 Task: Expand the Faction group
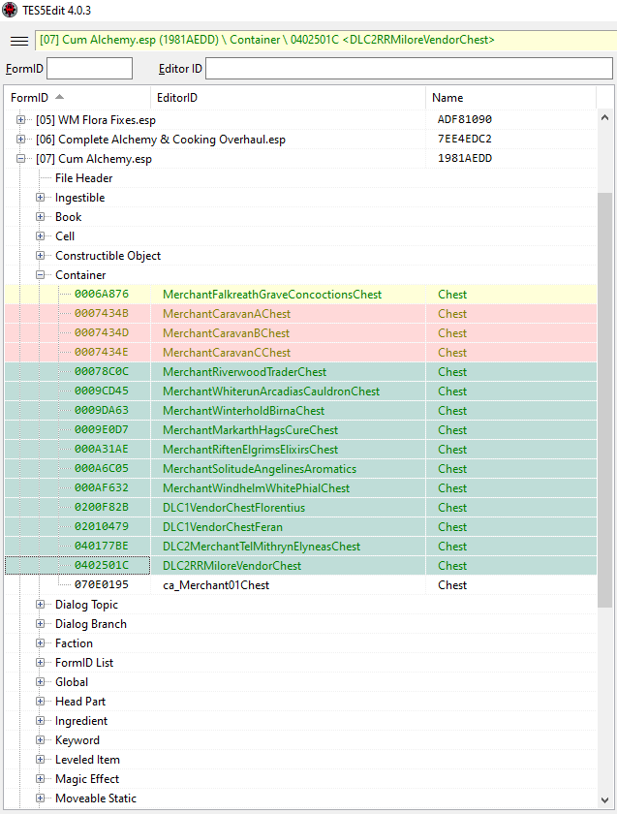[40, 643]
